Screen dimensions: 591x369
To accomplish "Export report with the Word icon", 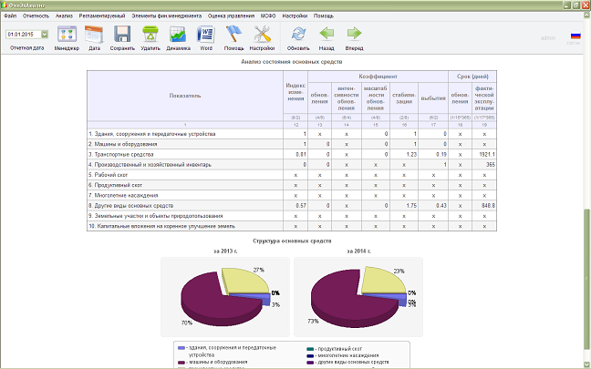I will tap(206, 35).
